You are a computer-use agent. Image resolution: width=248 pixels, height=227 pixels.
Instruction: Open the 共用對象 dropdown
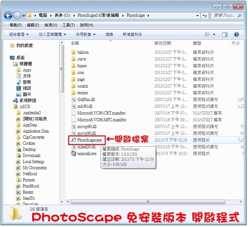86,34
